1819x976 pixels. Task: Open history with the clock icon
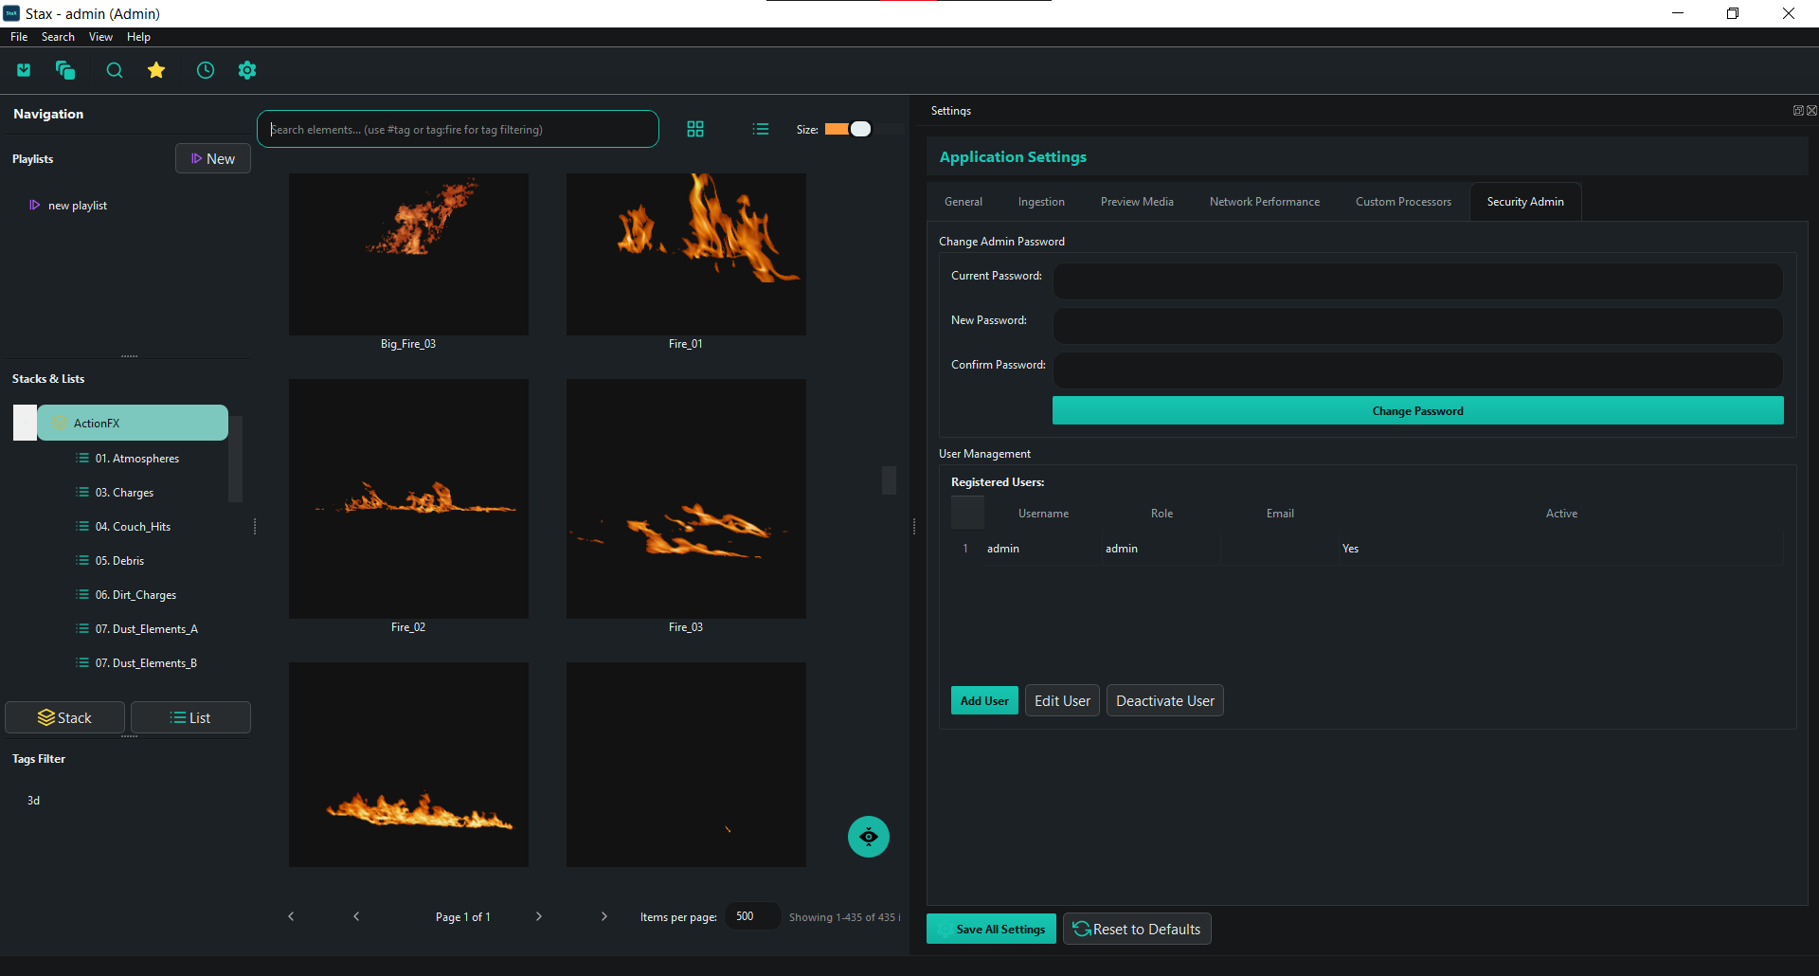(x=206, y=70)
